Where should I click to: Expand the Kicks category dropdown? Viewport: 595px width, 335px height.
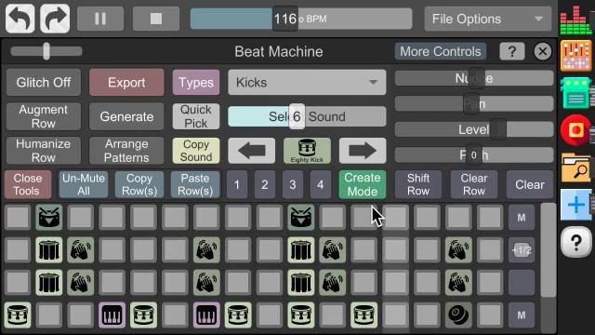(307, 83)
